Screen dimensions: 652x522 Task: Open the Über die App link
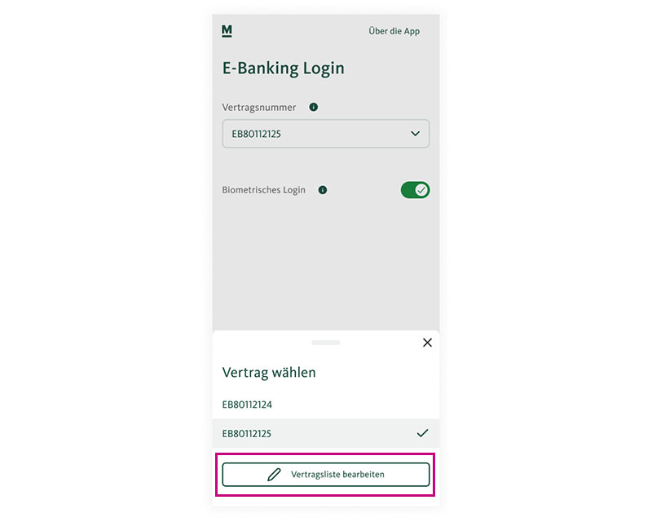point(394,31)
